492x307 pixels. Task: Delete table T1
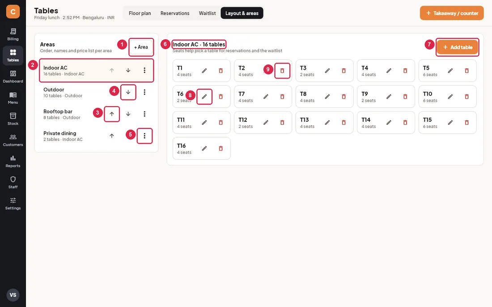coord(221,71)
